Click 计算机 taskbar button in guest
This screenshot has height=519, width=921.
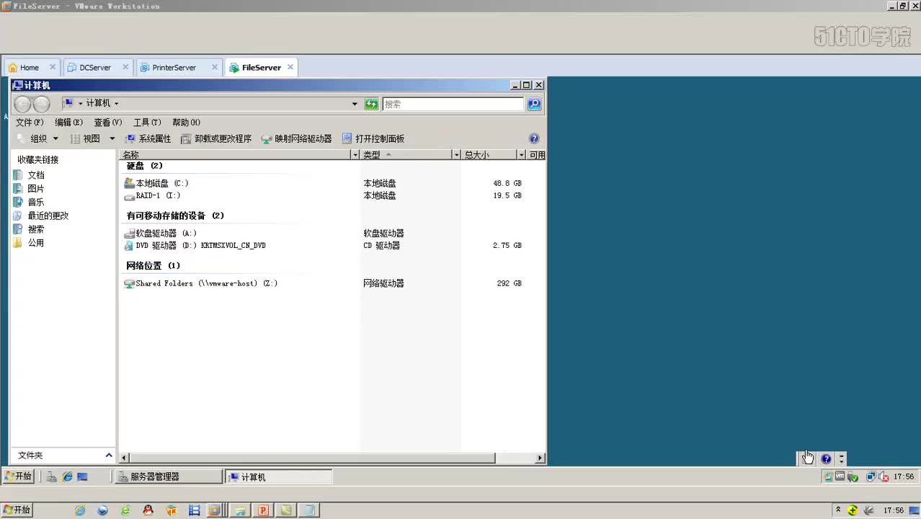click(x=279, y=476)
